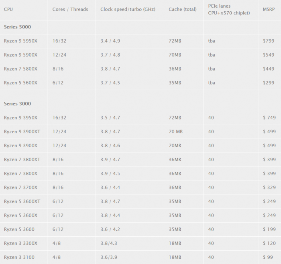
Task: Click the $ 249 price of Ryzen 5 3600XT
Action: pos(269,202)
